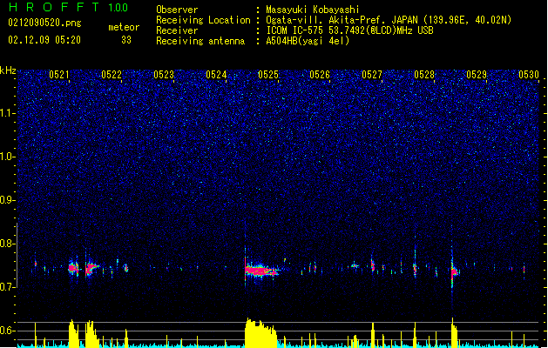The image size is (548, 348).
Task: Click the 0527 time marker
Action: point(372,74)
